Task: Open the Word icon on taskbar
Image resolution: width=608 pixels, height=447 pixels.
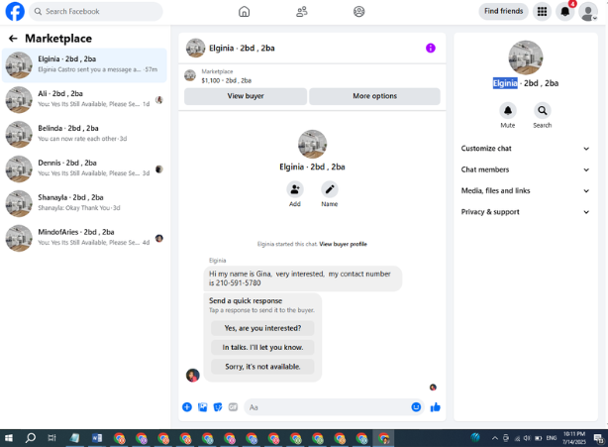Action: point(97,438)
